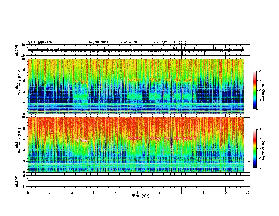Click the flat ch.3 voltage trace line
The width and height of the screenshot is (279, 216).
(x=136, y=181)
